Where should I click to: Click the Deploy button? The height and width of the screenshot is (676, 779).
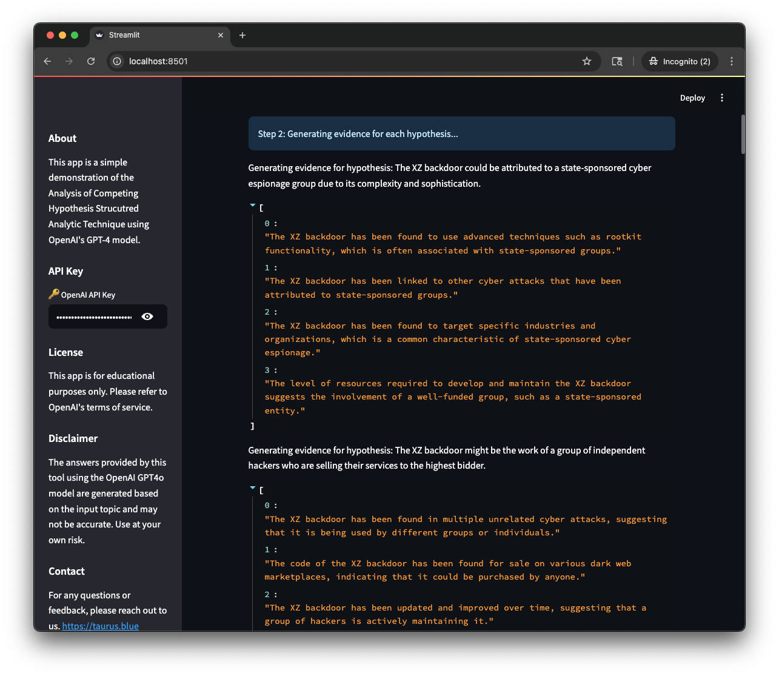click(x=692, y=98)
